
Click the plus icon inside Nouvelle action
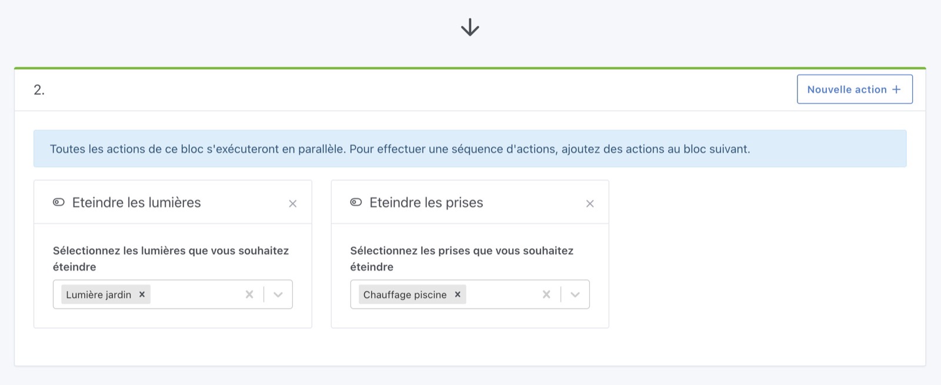pyautogui.click(x=896, y=89)
